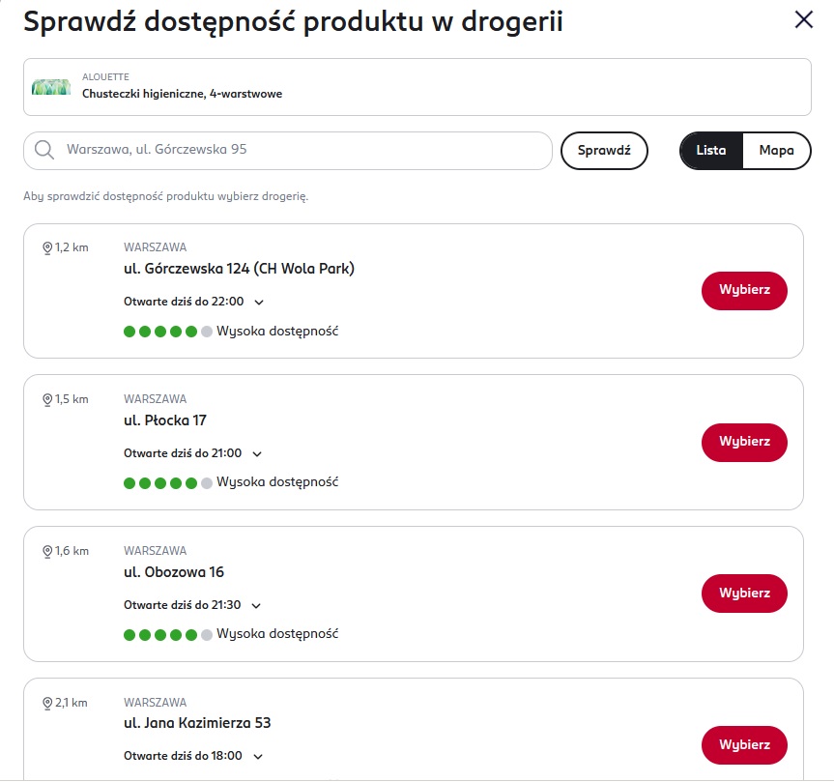Image resolution: width=834 pixels, height=782 pixels.
Task: Expand opening hours for Górczewska 124
Action: [259, 303]
